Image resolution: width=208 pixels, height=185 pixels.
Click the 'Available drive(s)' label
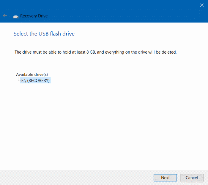tap(32, 74)
